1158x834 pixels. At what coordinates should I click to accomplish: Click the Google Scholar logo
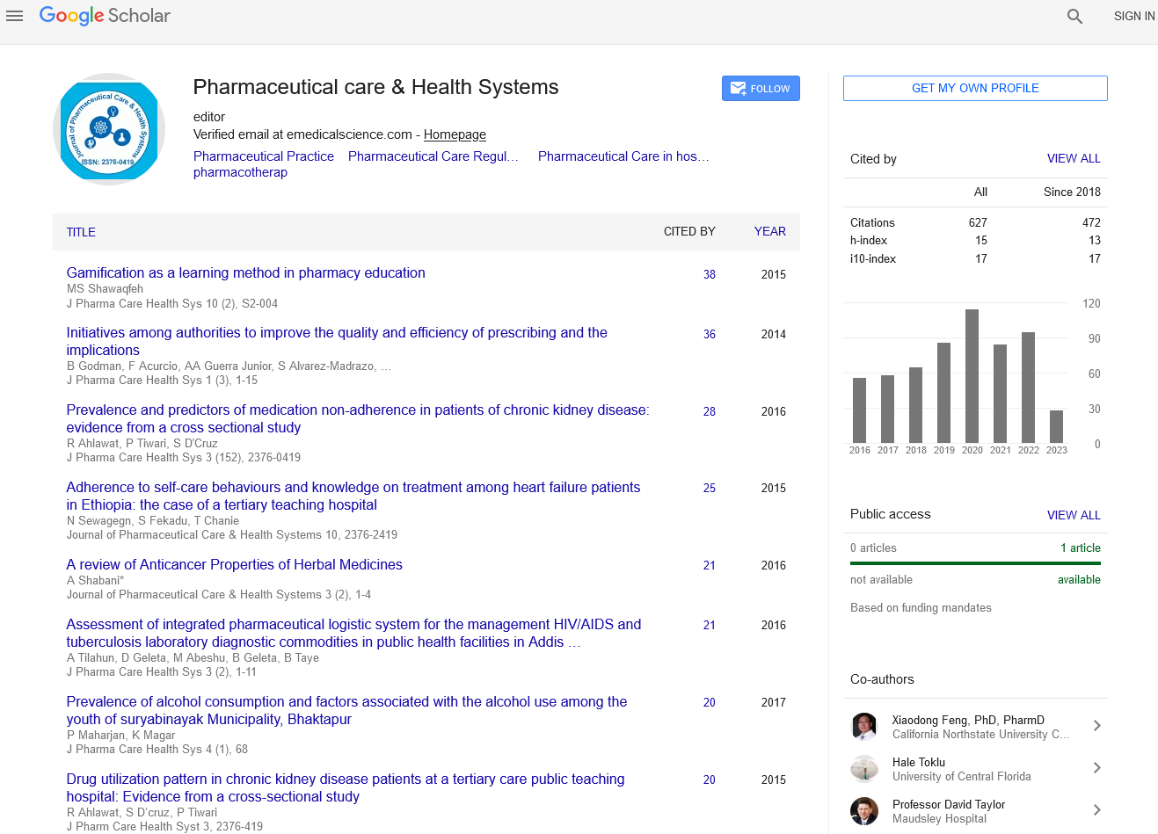(x=105, y=16)
